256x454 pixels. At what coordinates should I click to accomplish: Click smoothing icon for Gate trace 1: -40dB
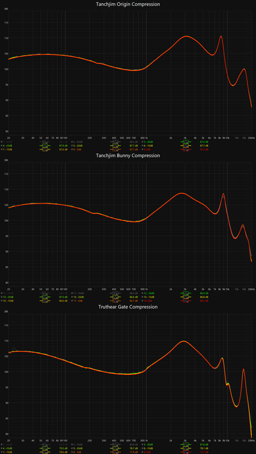45,444
